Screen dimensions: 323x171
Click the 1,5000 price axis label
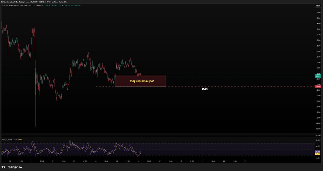(318, 62)
